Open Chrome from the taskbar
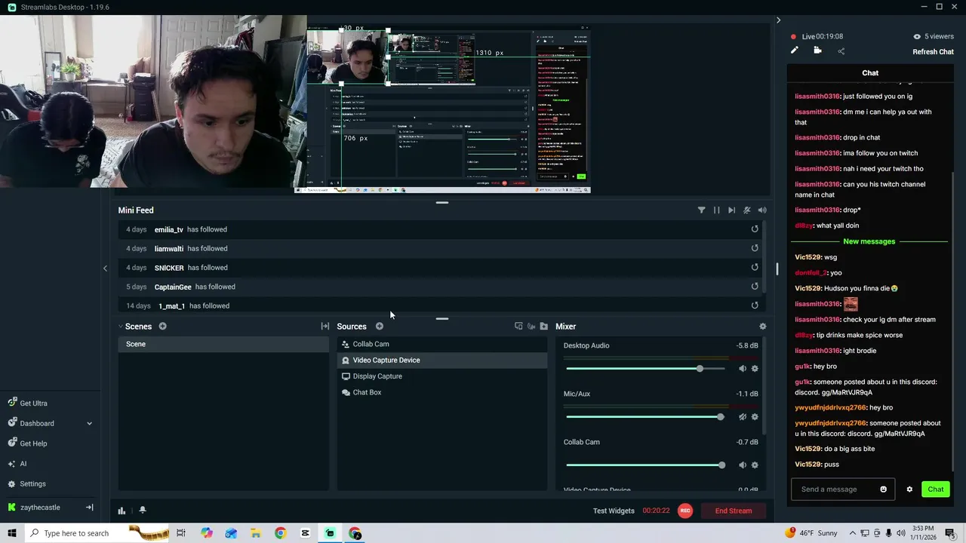The image size is (966, 543). (280, 533)
